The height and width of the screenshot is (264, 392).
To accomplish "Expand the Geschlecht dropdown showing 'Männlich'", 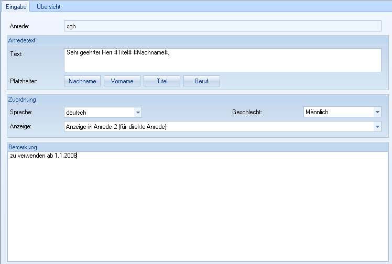I will point(377,112).
